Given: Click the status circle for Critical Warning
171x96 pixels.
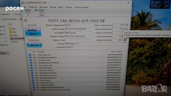Looking at the screenshot, I should (30, 55).
